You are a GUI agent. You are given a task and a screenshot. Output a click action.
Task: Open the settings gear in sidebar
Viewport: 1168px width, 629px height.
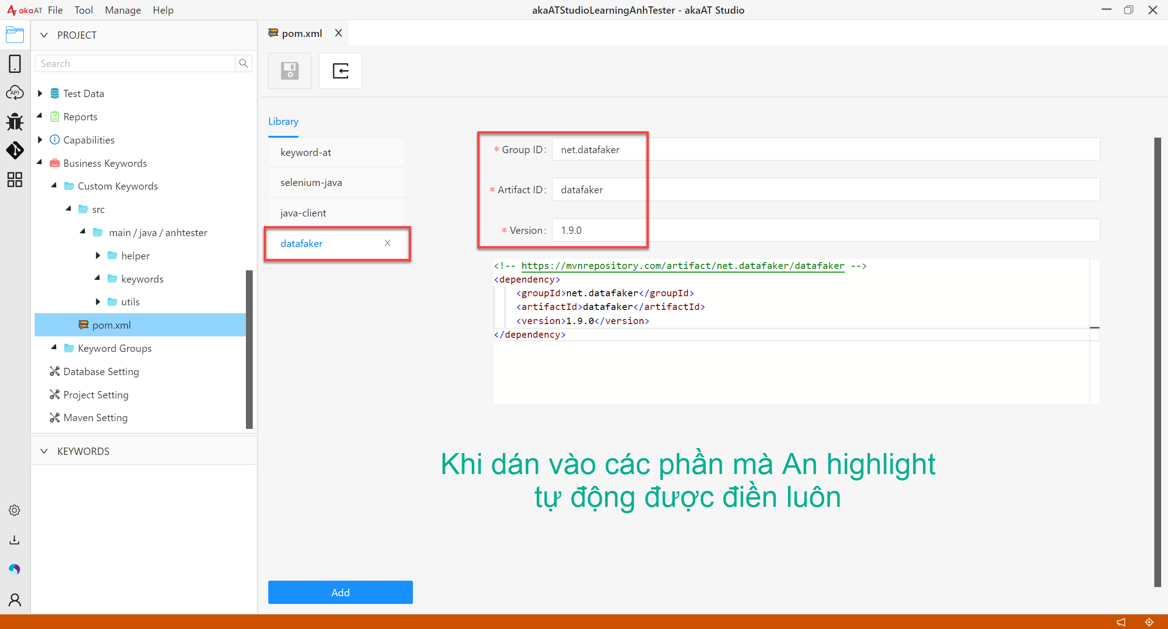(x=15, y=510)
